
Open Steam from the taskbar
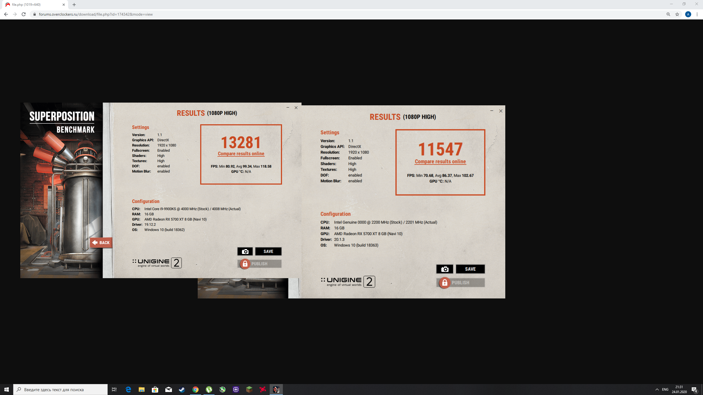(x=182, y=390)
